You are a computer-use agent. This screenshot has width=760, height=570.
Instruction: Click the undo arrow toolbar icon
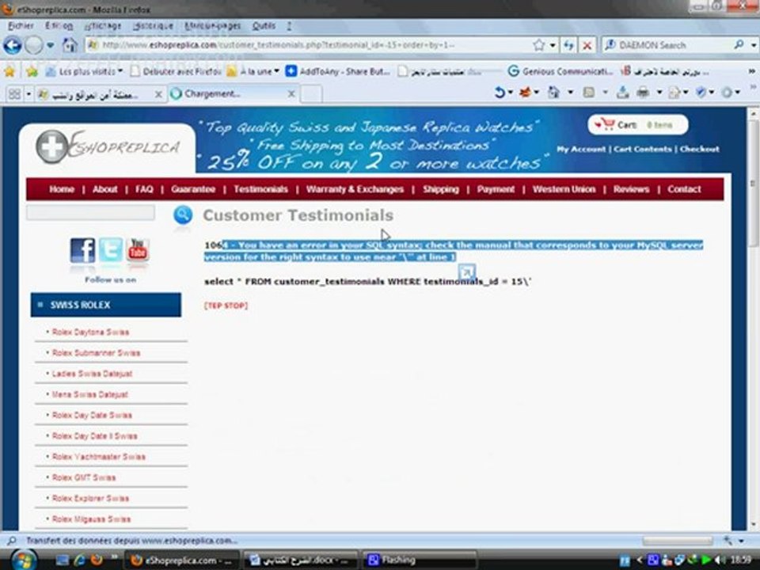coord(500,92)
